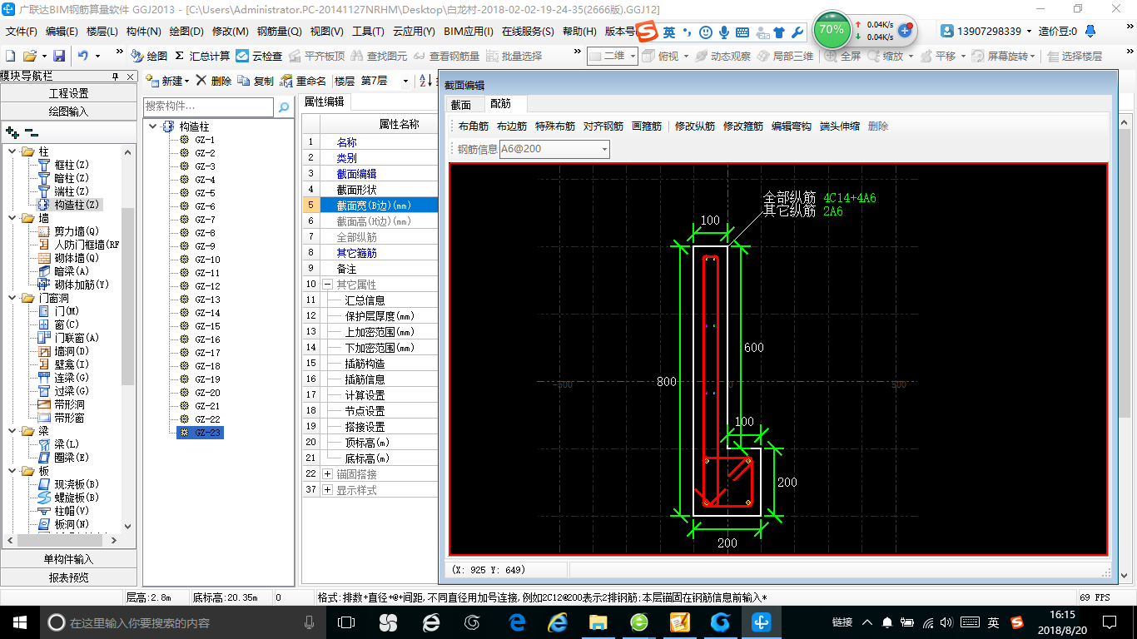Open the 单构件输入 section
1137x639 pixels.
point(68,559)
